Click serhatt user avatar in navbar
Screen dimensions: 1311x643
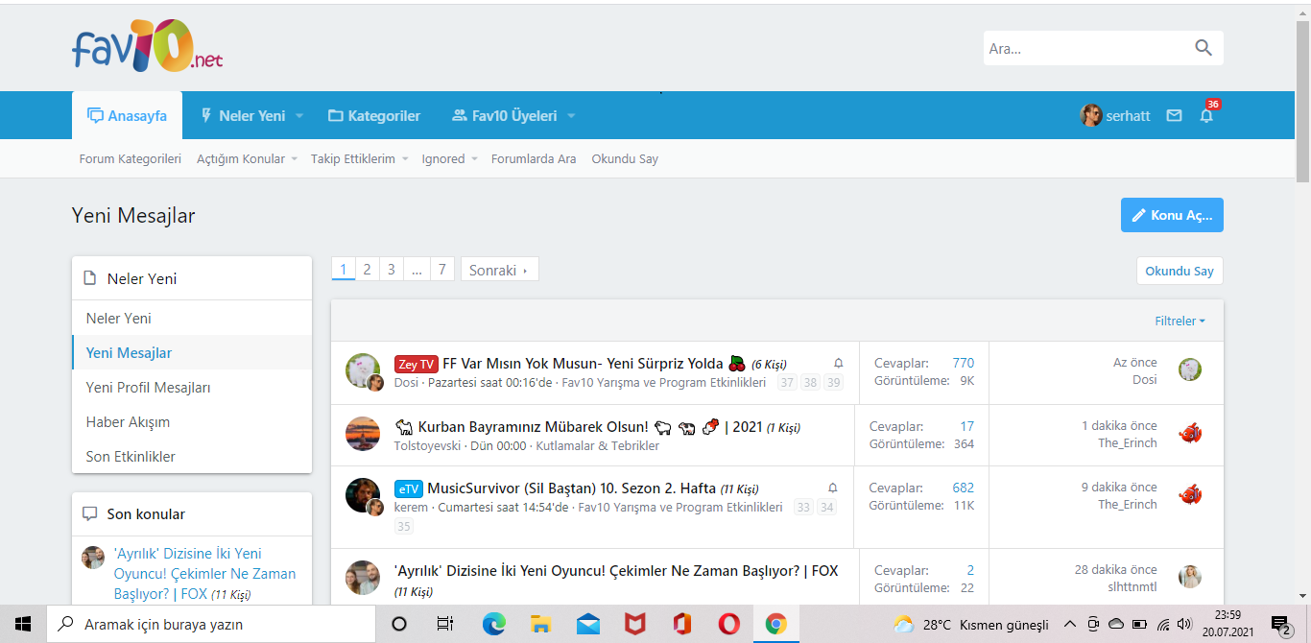[1091, 116]
